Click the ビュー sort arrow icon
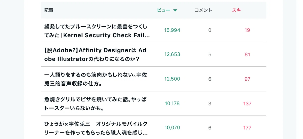 point(175,10)
